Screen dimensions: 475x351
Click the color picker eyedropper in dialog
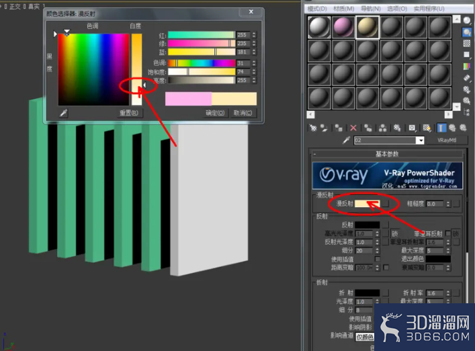(x=63, y=113)
